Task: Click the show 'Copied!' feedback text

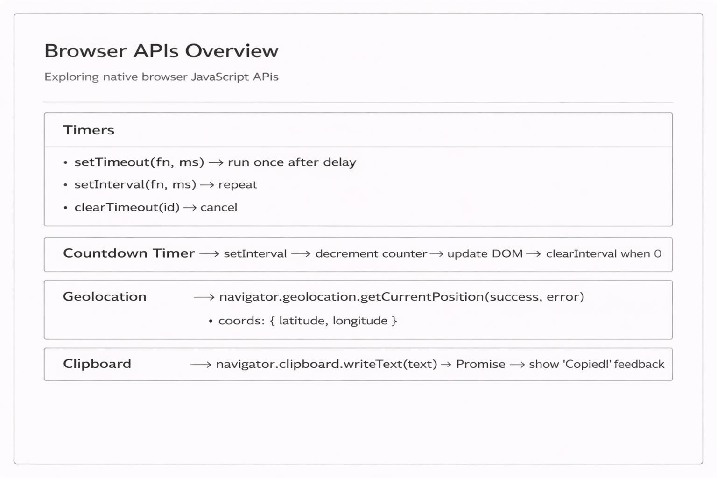Action: tap(596, 364)
